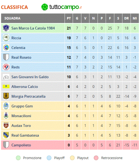Click the San Marco La Catola crest icon
Image resolution: width=140 pixels, height=161 pixels.
point(6,28)
